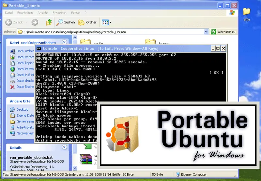Click Datei kopieren task link
The height and width of the screenshot is (181, 261).
pyautogui.click(x=25, y=63)
